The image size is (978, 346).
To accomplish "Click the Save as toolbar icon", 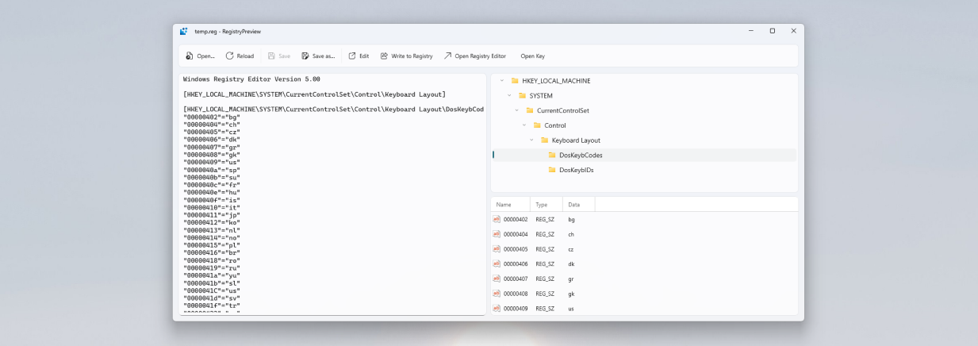I will 305,56.
